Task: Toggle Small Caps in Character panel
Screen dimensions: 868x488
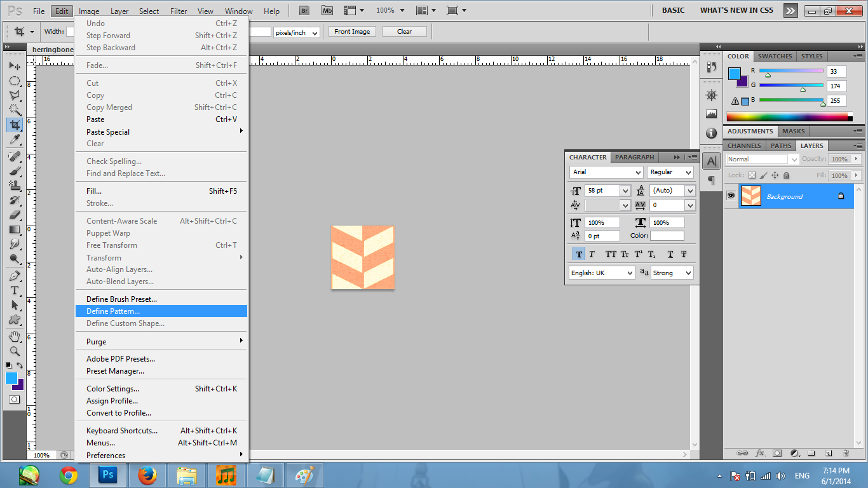Action: (x=625, y=254)
